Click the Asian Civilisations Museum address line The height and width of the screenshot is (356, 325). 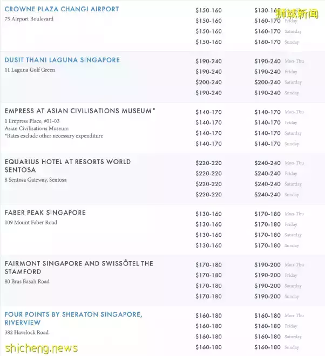[37, 128]
